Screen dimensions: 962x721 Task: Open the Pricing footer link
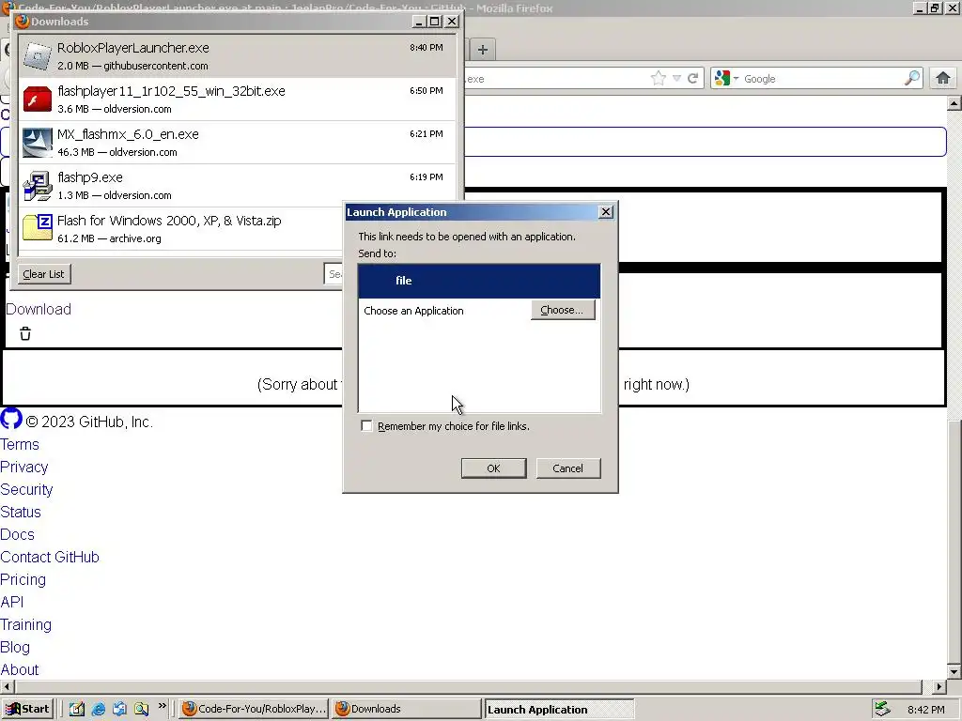point(23,579)
